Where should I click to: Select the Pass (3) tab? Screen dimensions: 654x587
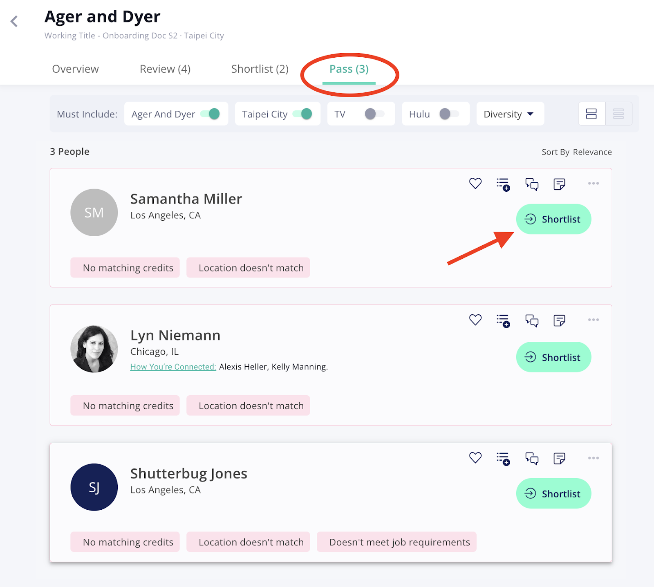coord(349,69)
